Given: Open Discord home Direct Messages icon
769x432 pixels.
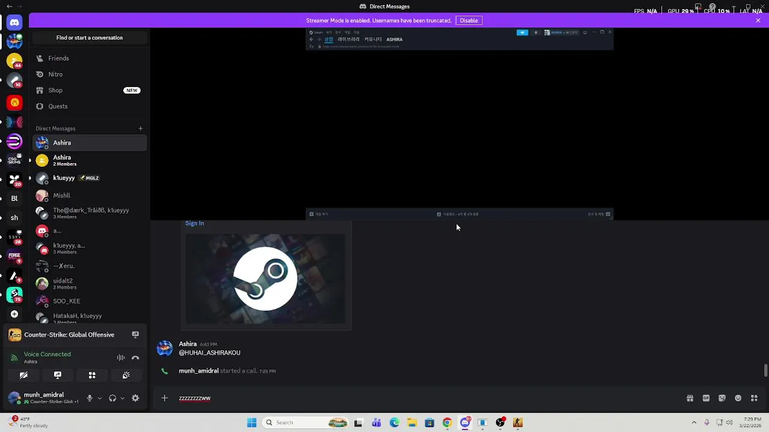Looking at the screenshot, I should (x=14, y=22).
